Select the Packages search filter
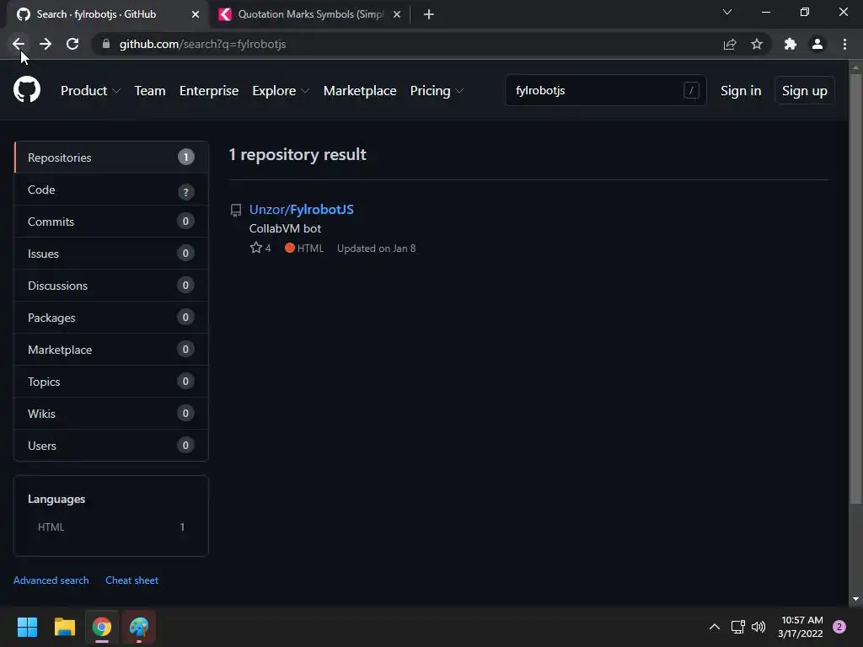 pyautogui.click(x=111, y=318)
